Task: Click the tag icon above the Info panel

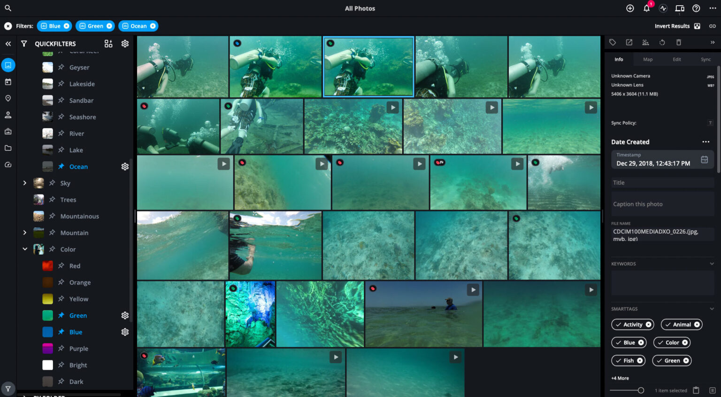Action: click(x=613, y=42)
